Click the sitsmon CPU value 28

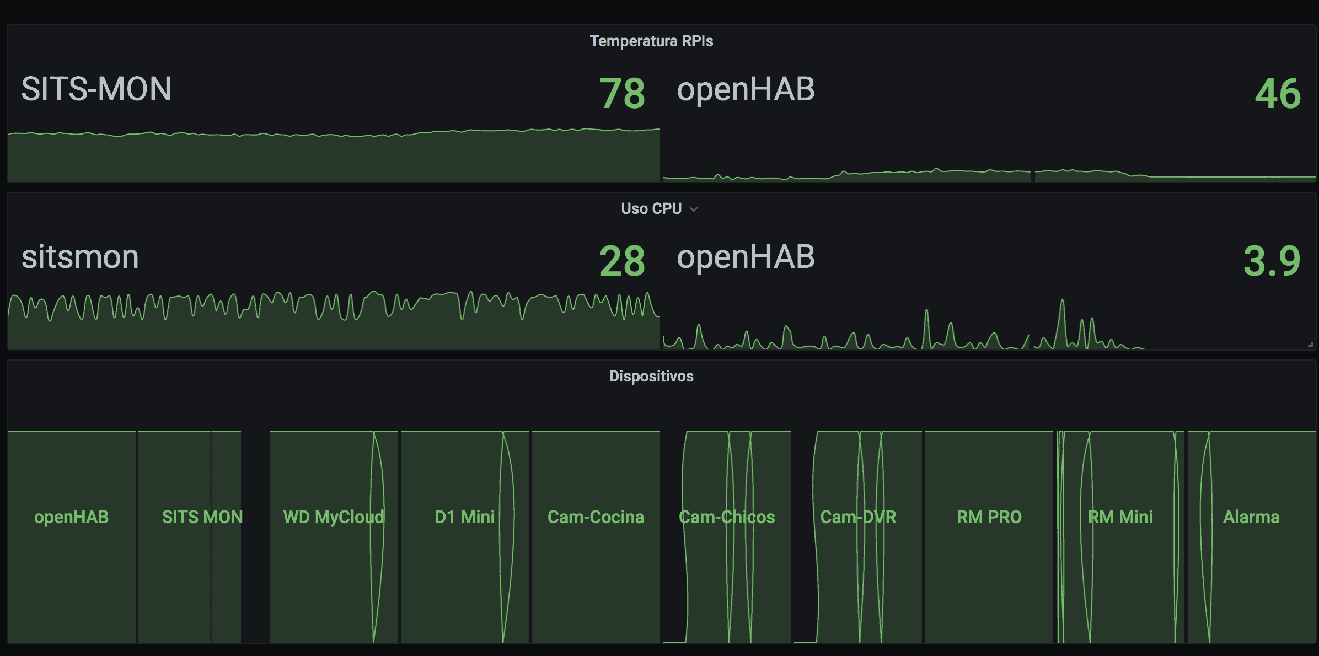click(x=622, y=261)
